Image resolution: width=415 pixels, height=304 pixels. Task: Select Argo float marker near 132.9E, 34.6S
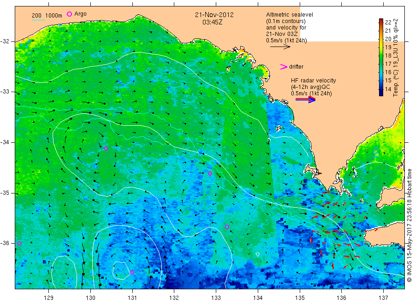210,174
